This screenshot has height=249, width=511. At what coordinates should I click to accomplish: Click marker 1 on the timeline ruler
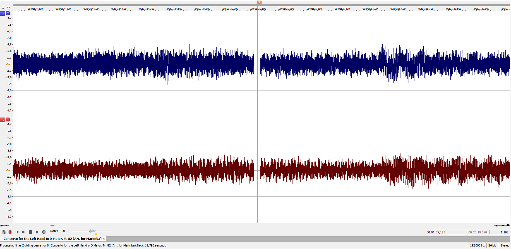tap(259, 2)
